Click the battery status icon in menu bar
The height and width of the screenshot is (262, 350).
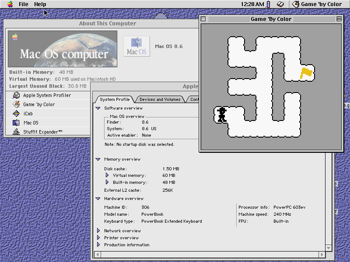(x=269, y=4)
